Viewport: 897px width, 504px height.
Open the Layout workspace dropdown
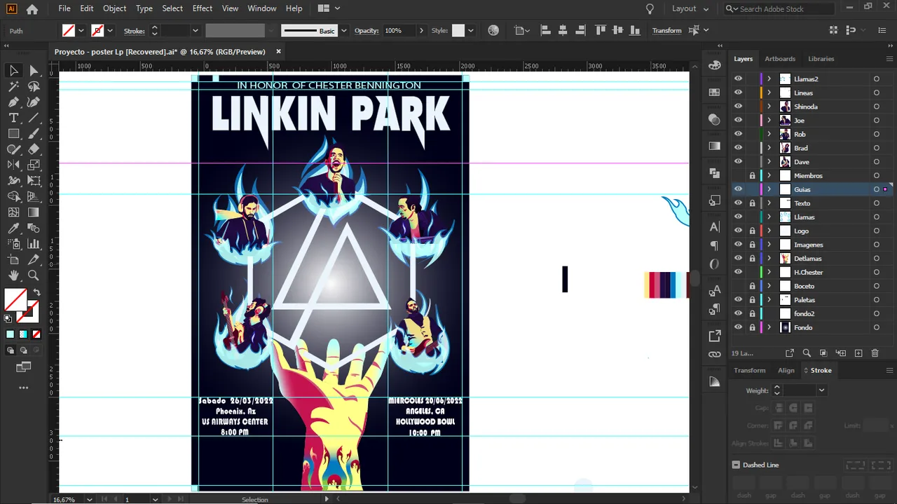[690, 8]
